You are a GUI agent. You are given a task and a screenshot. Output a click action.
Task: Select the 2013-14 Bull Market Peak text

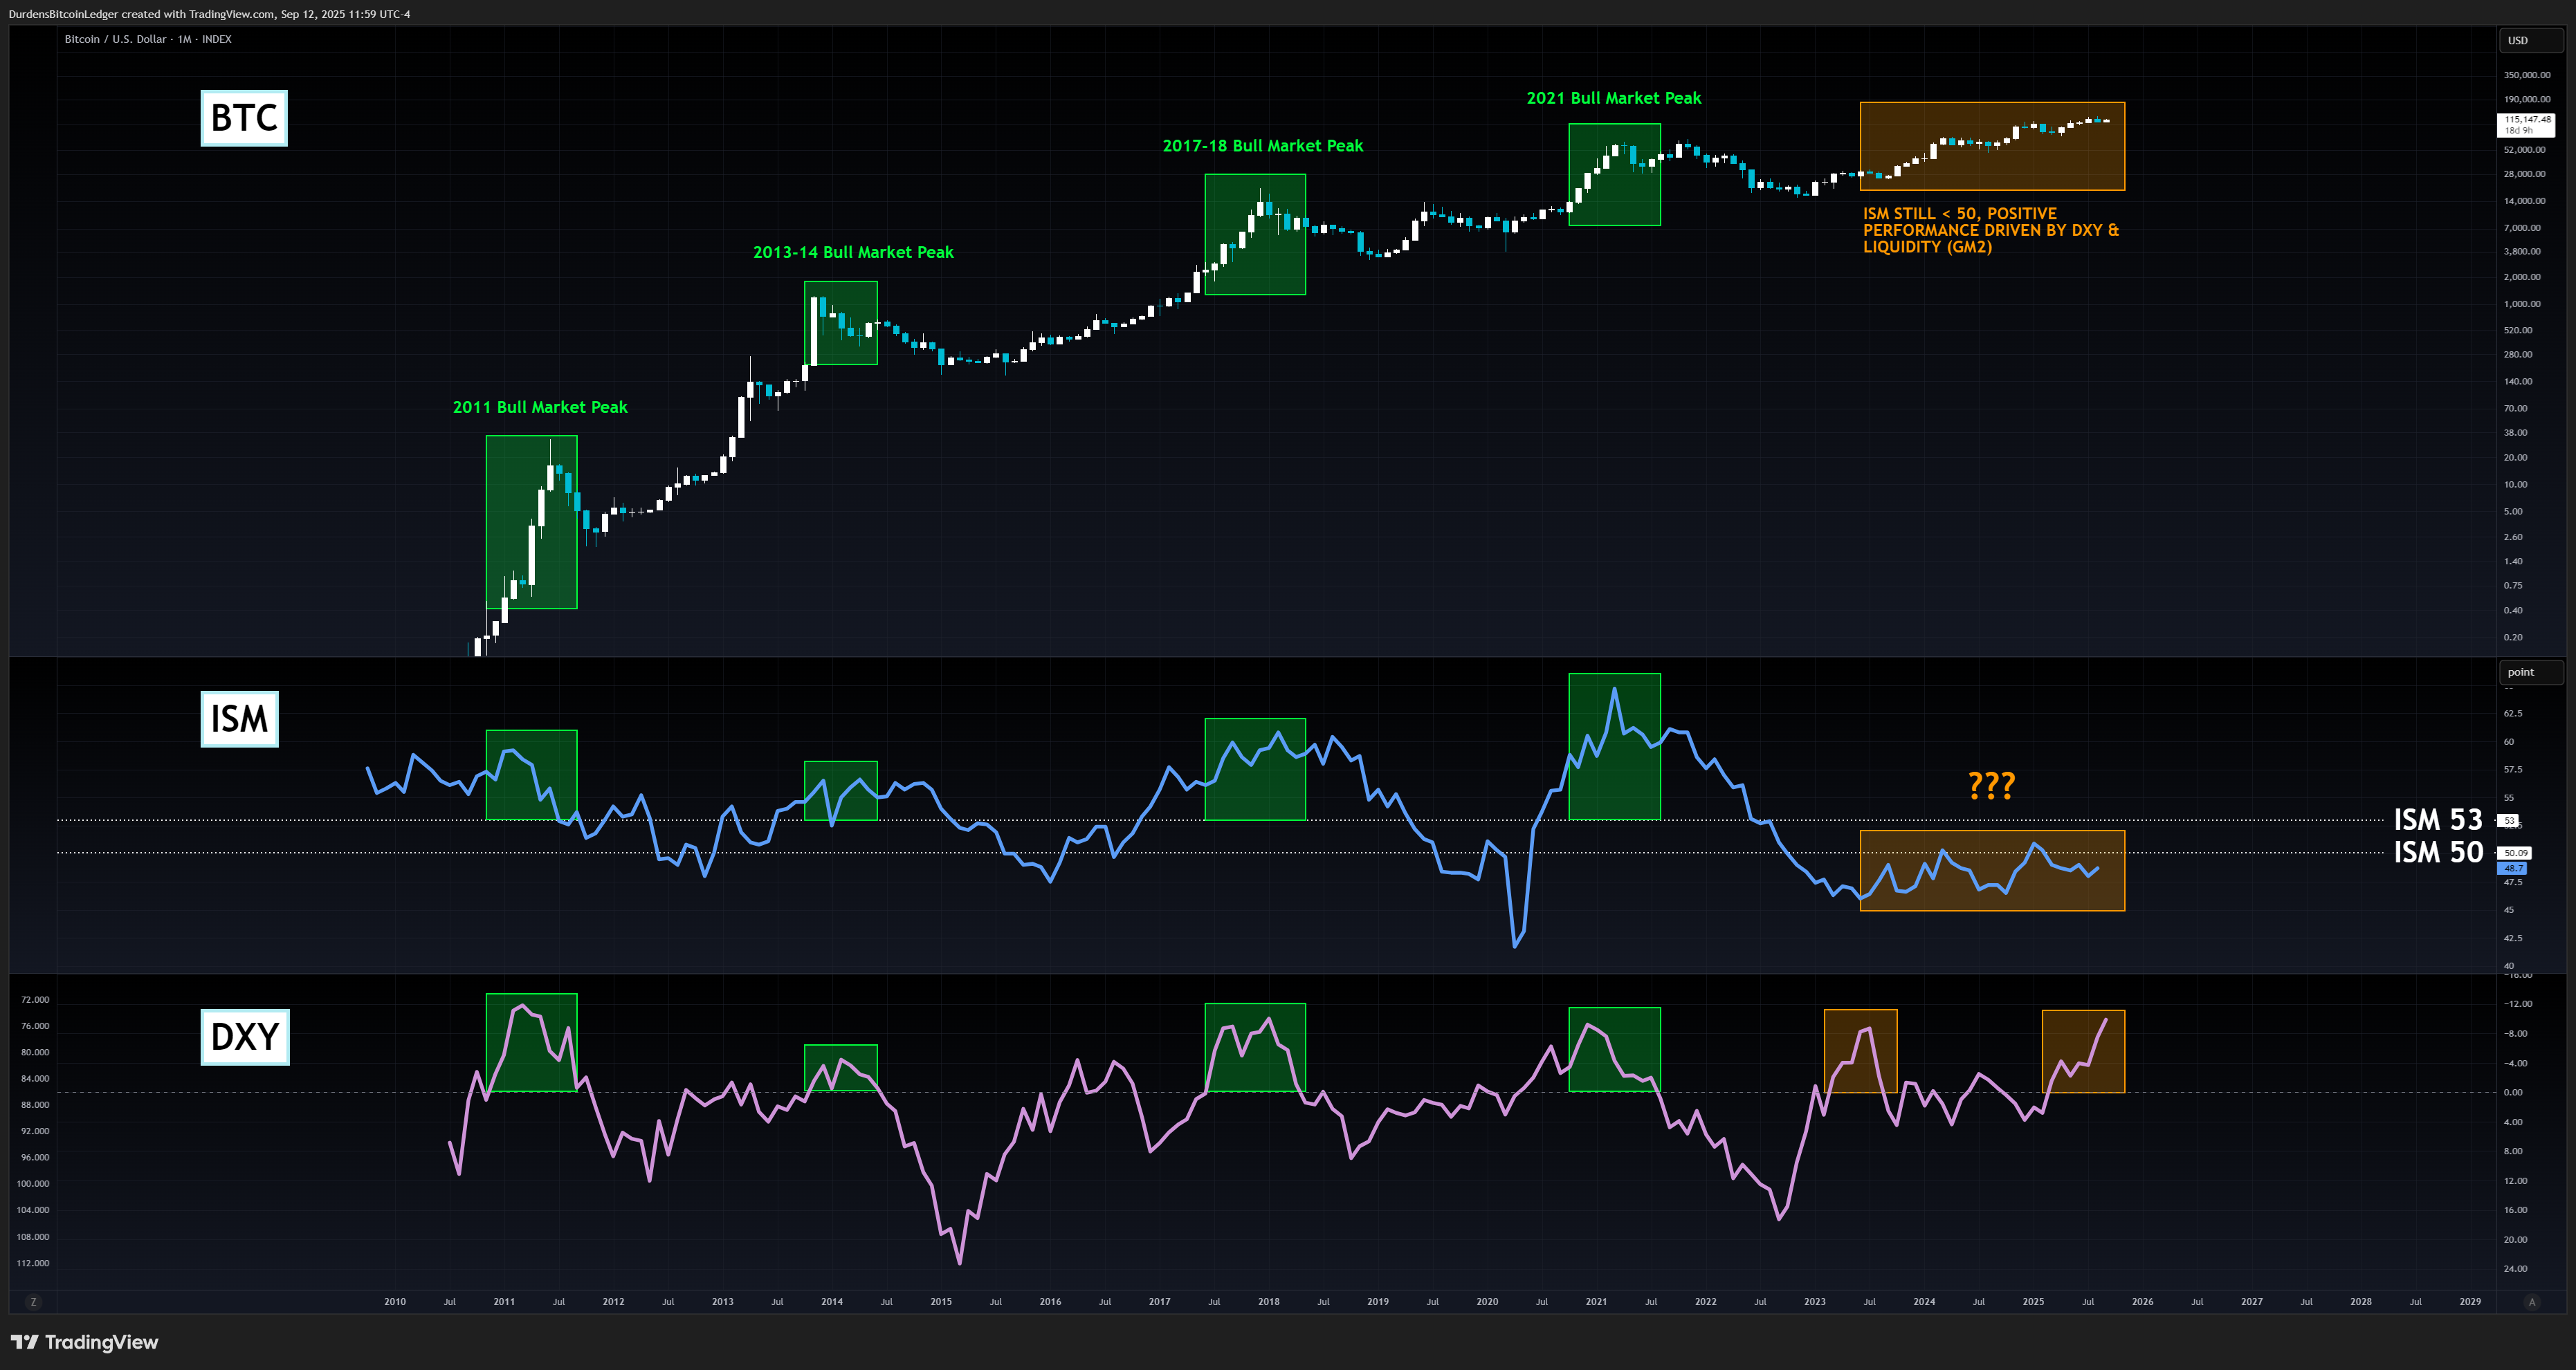click(853, 253)
